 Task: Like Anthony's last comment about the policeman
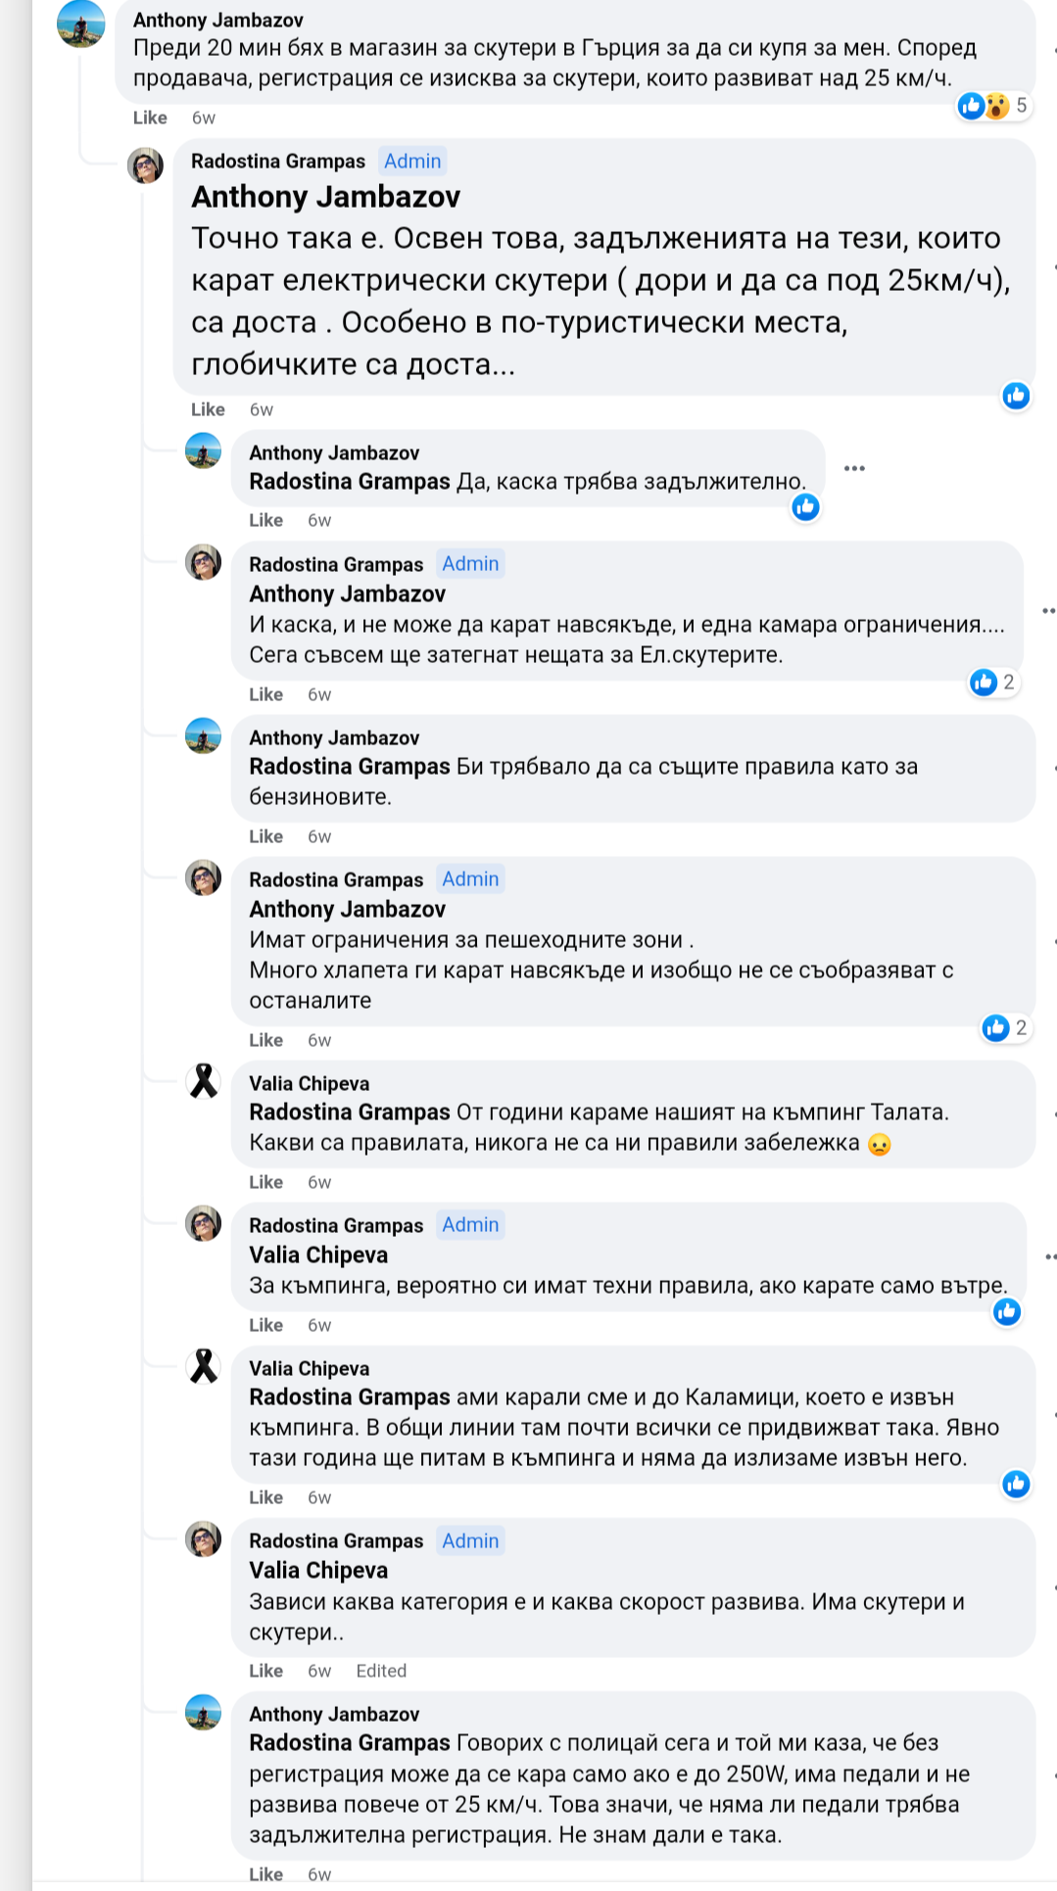pos(265,1873)
